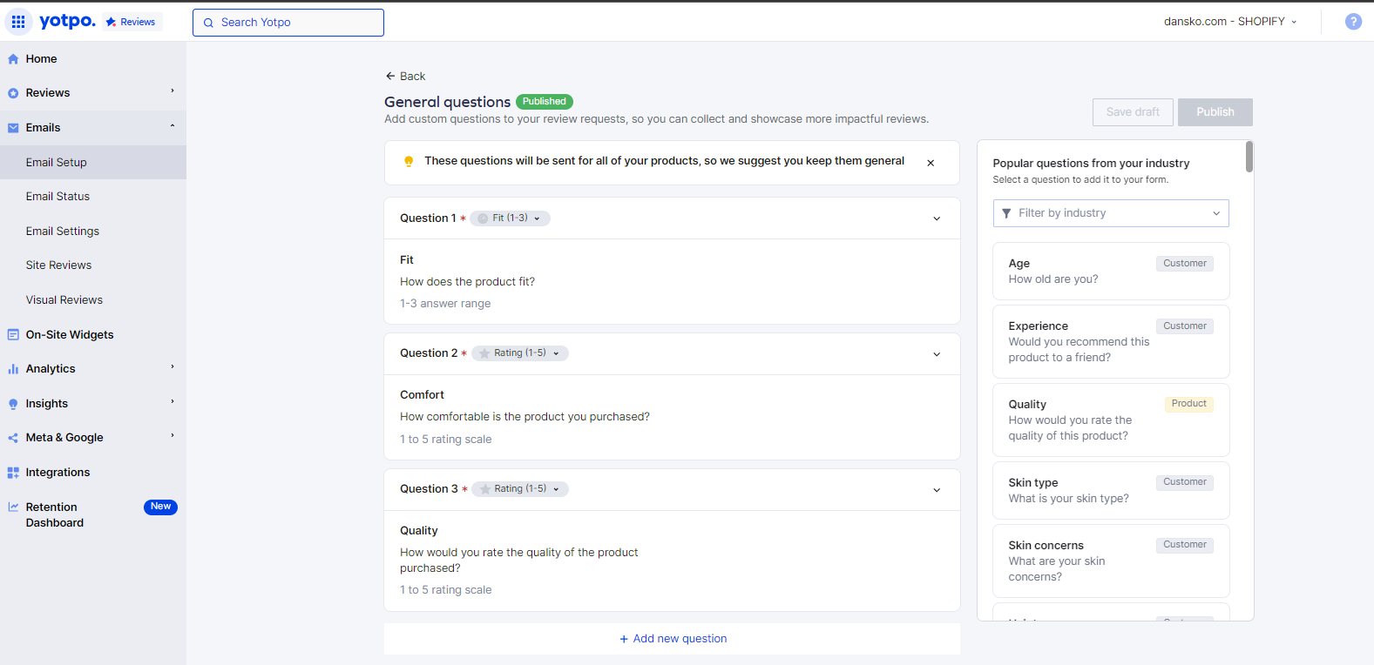
Task: Click the popular questions panel scrollbar
Action: (x=1249, y=158)
